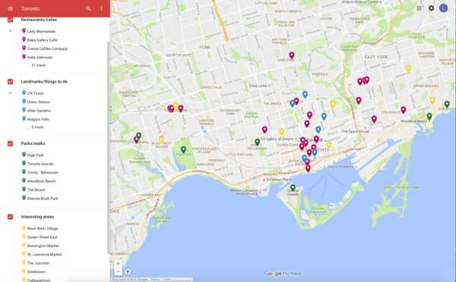Image resolution: width=456 pixels, height=282 pixels.
Task: Select Trinity - Bellwoods in the list
Action: click(43, 173)
